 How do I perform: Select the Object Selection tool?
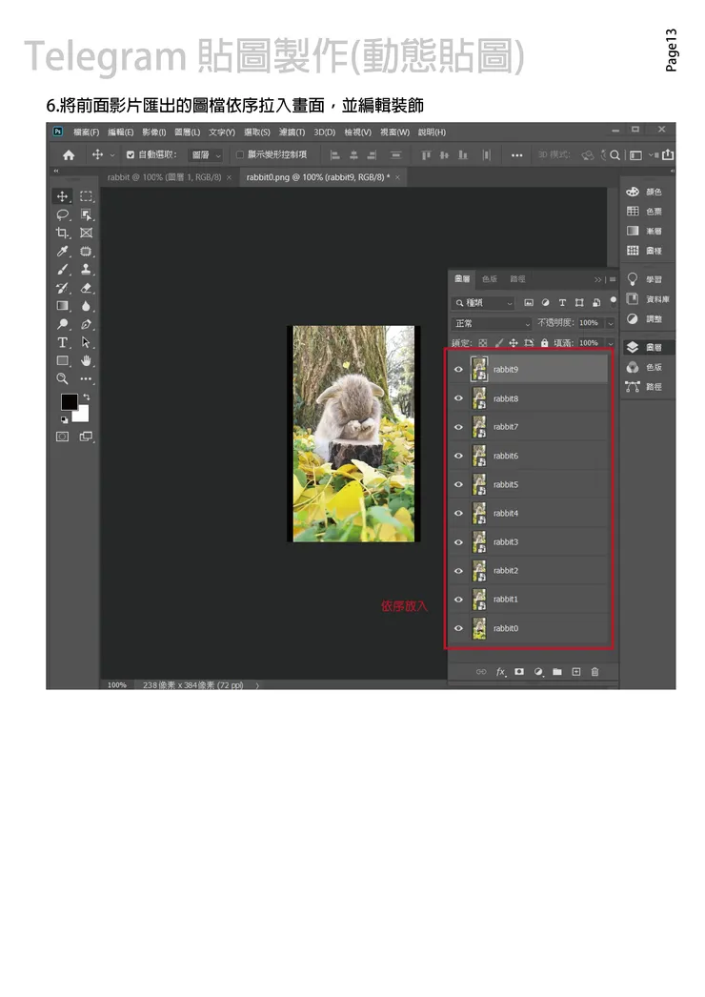[87, 214]
